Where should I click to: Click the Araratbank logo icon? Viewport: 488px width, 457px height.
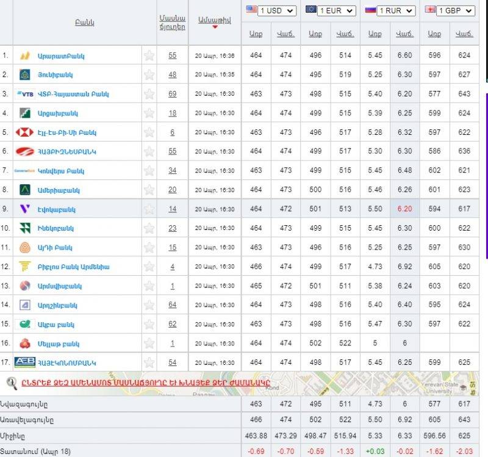25,56
